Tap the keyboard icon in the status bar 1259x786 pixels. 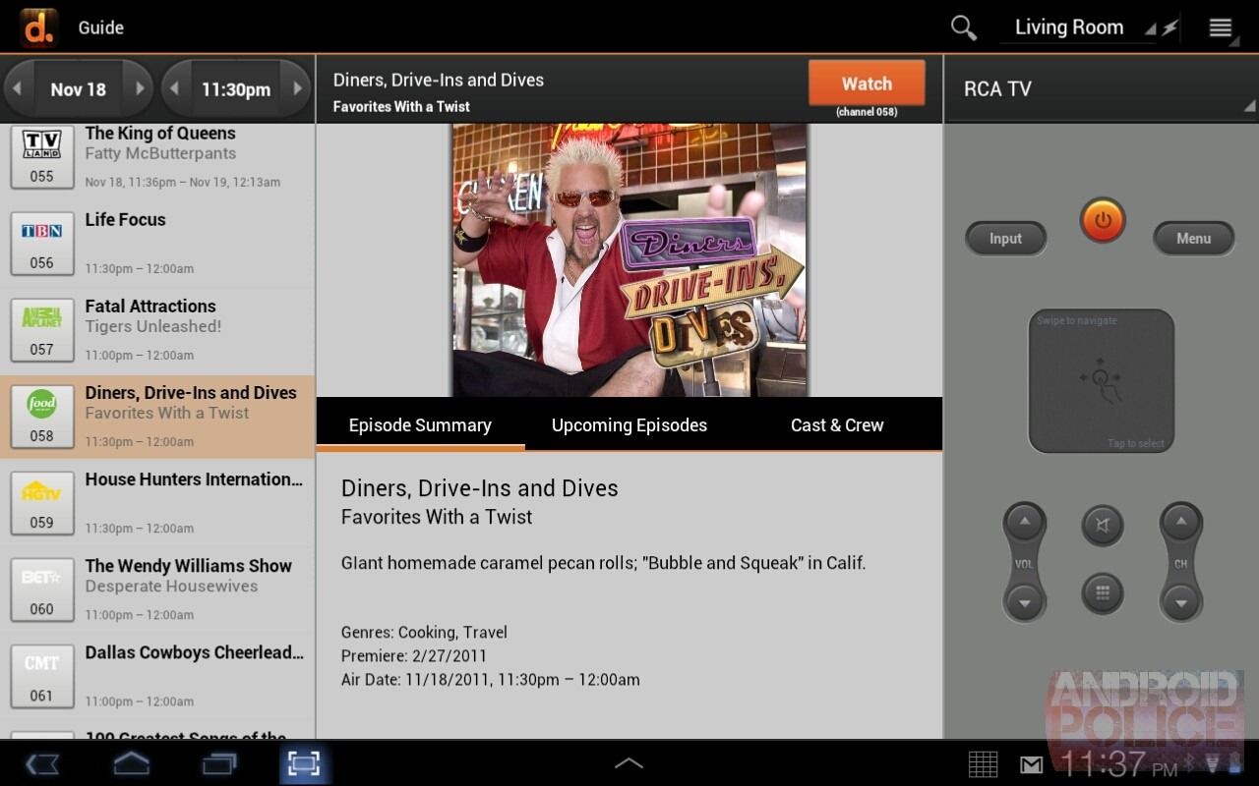pos(983,762)
